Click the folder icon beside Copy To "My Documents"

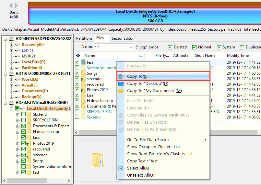pos(121,91)
